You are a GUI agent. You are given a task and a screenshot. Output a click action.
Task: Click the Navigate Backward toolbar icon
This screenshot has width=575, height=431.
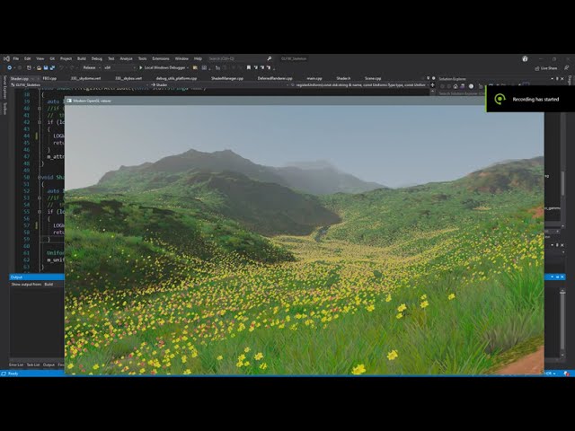click(x=10, y=68)
